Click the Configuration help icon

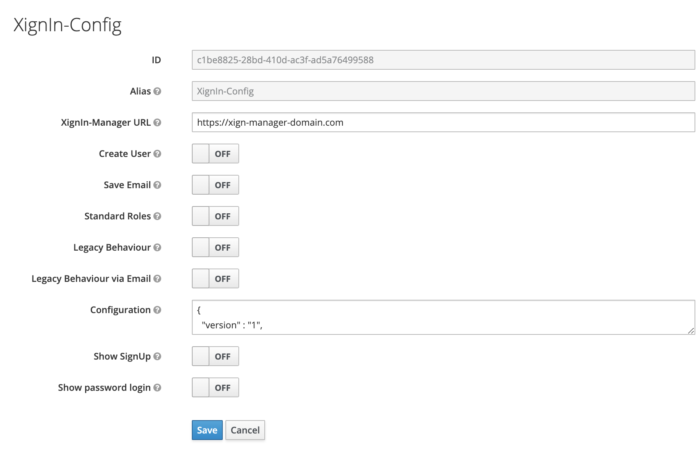click(157, 310)
